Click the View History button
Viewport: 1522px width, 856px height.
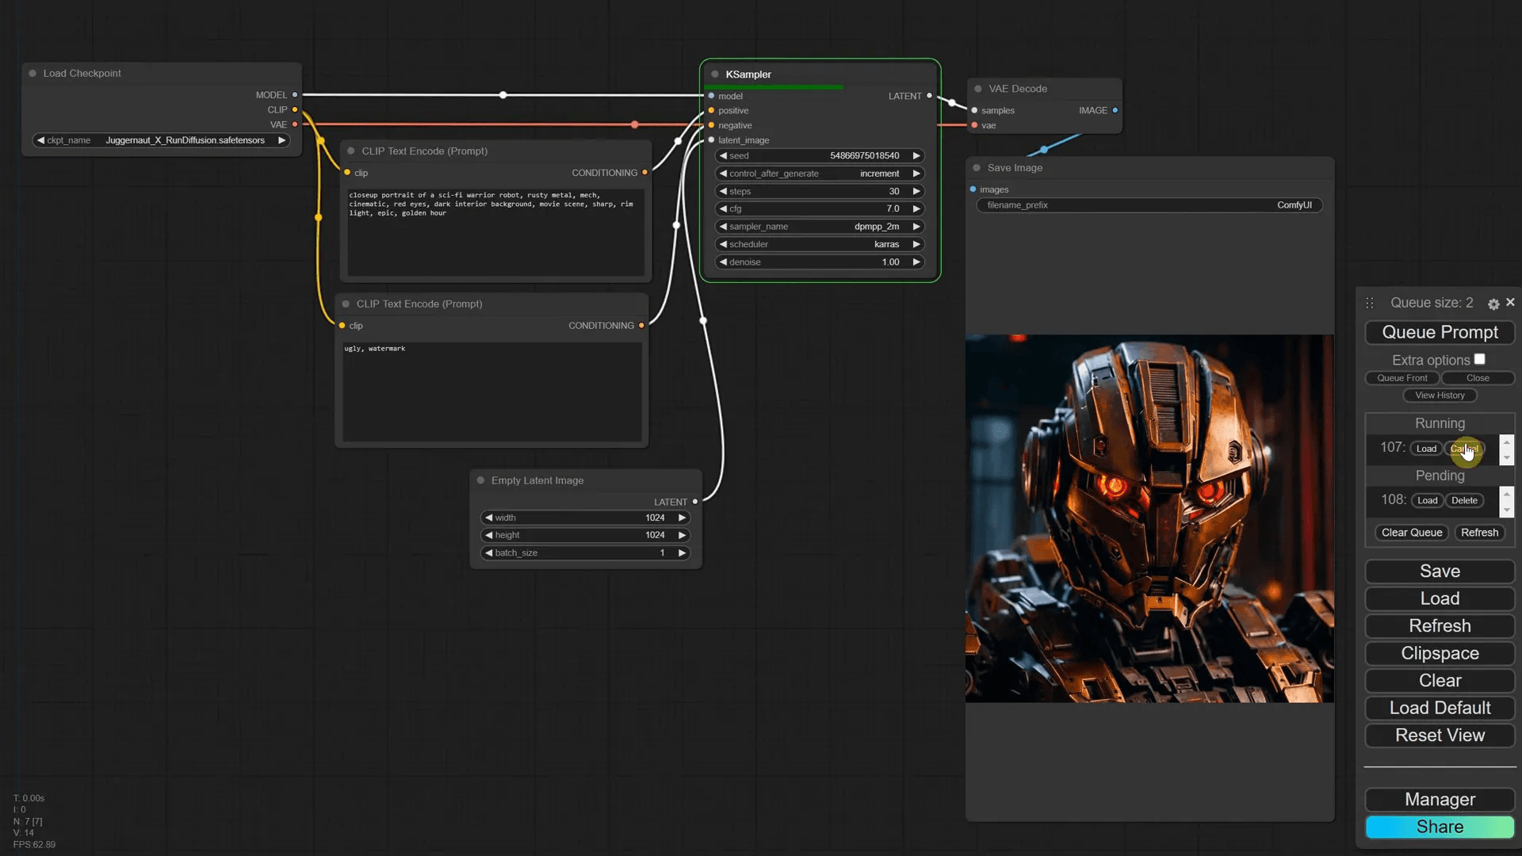1440,396
